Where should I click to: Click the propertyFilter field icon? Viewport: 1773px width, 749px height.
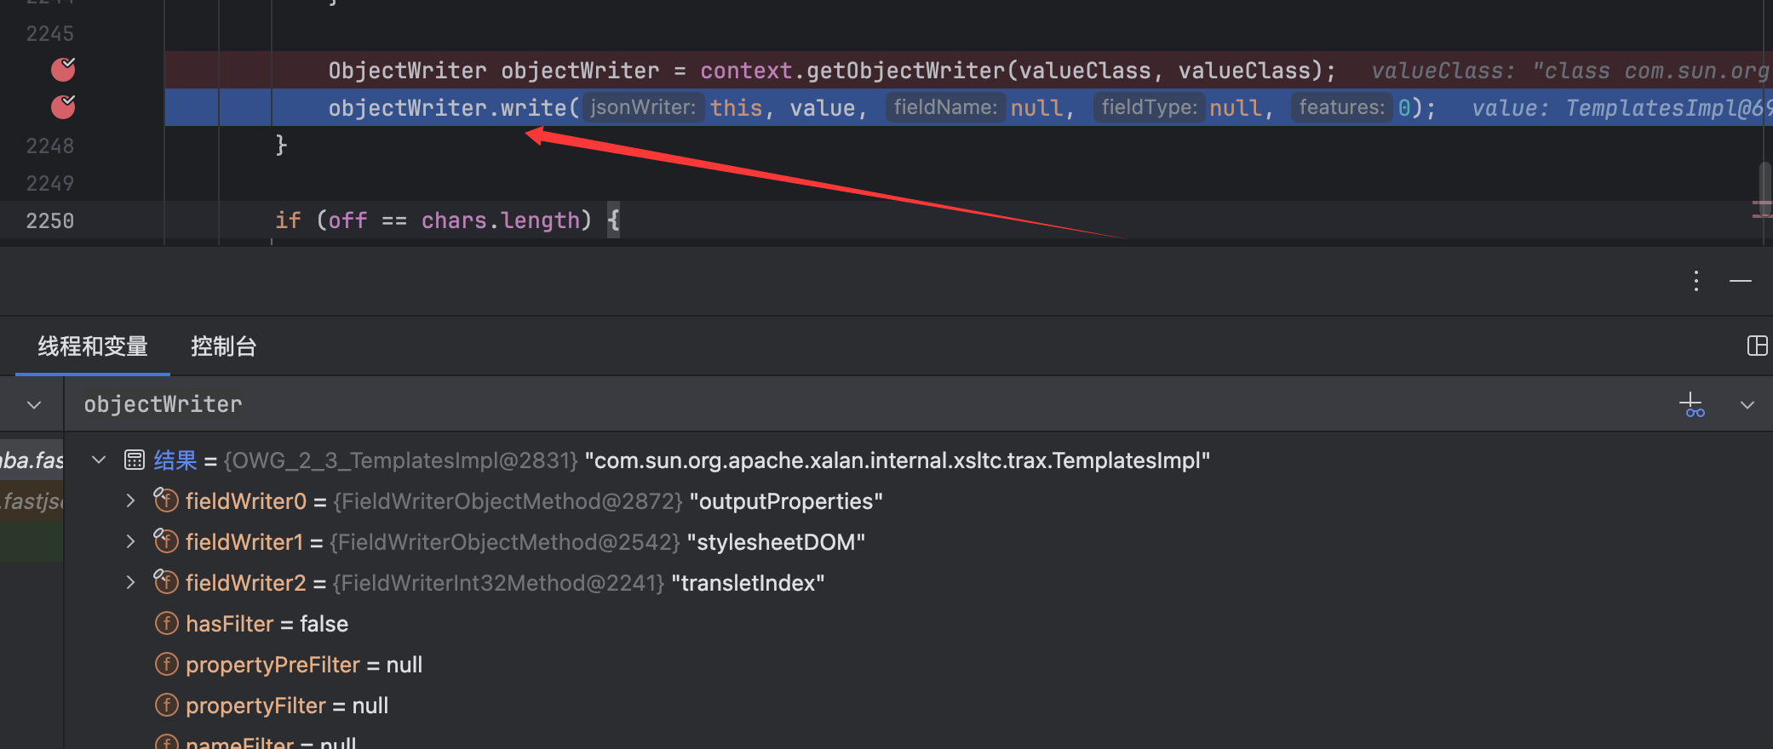click(x=167, y=706)
